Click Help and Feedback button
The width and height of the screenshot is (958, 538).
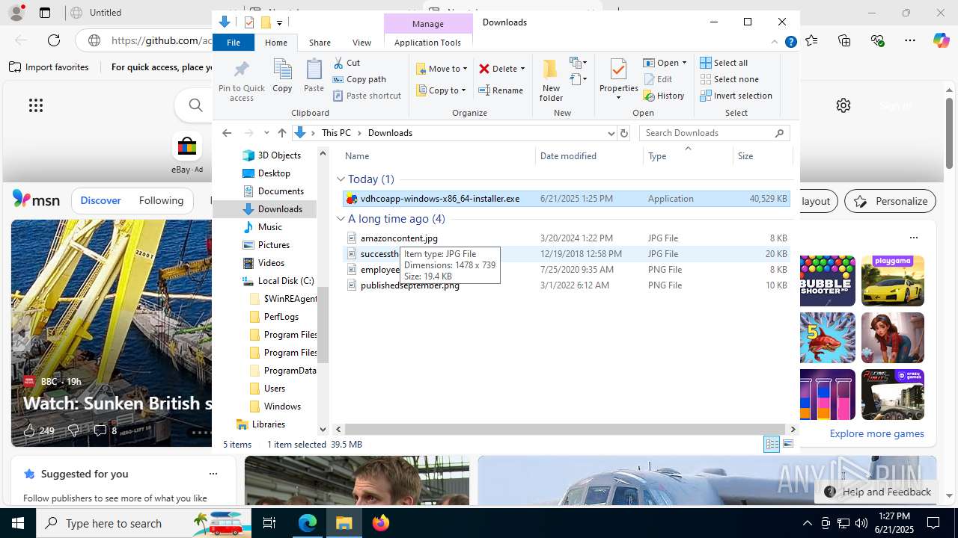(877, 492)
